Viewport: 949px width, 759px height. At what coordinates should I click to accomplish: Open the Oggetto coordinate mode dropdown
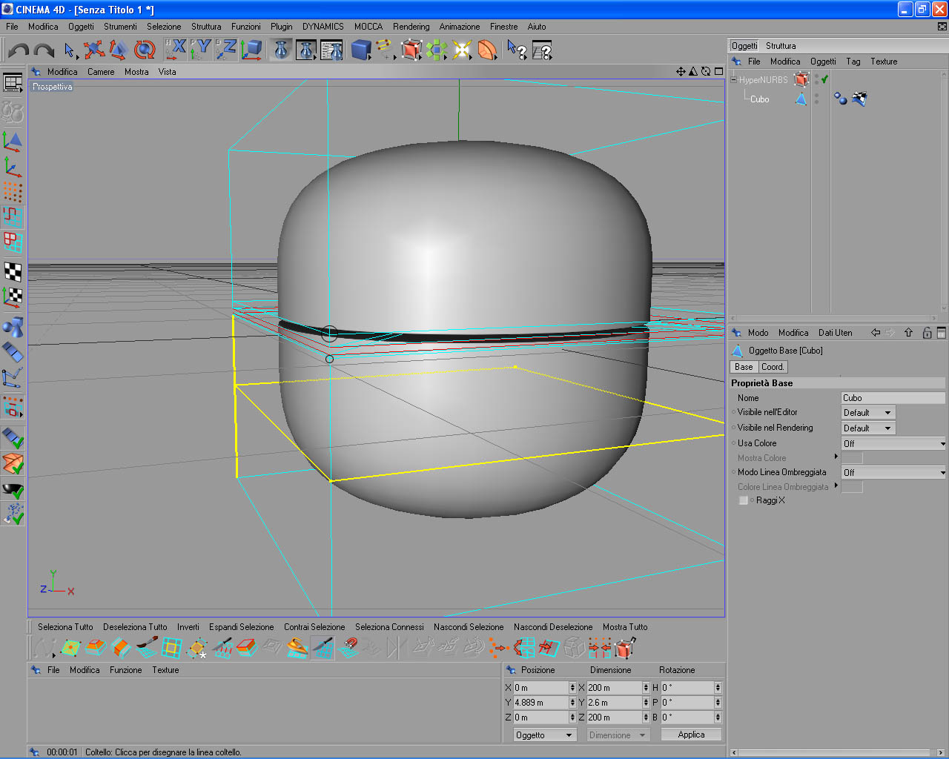pos(545,735)
